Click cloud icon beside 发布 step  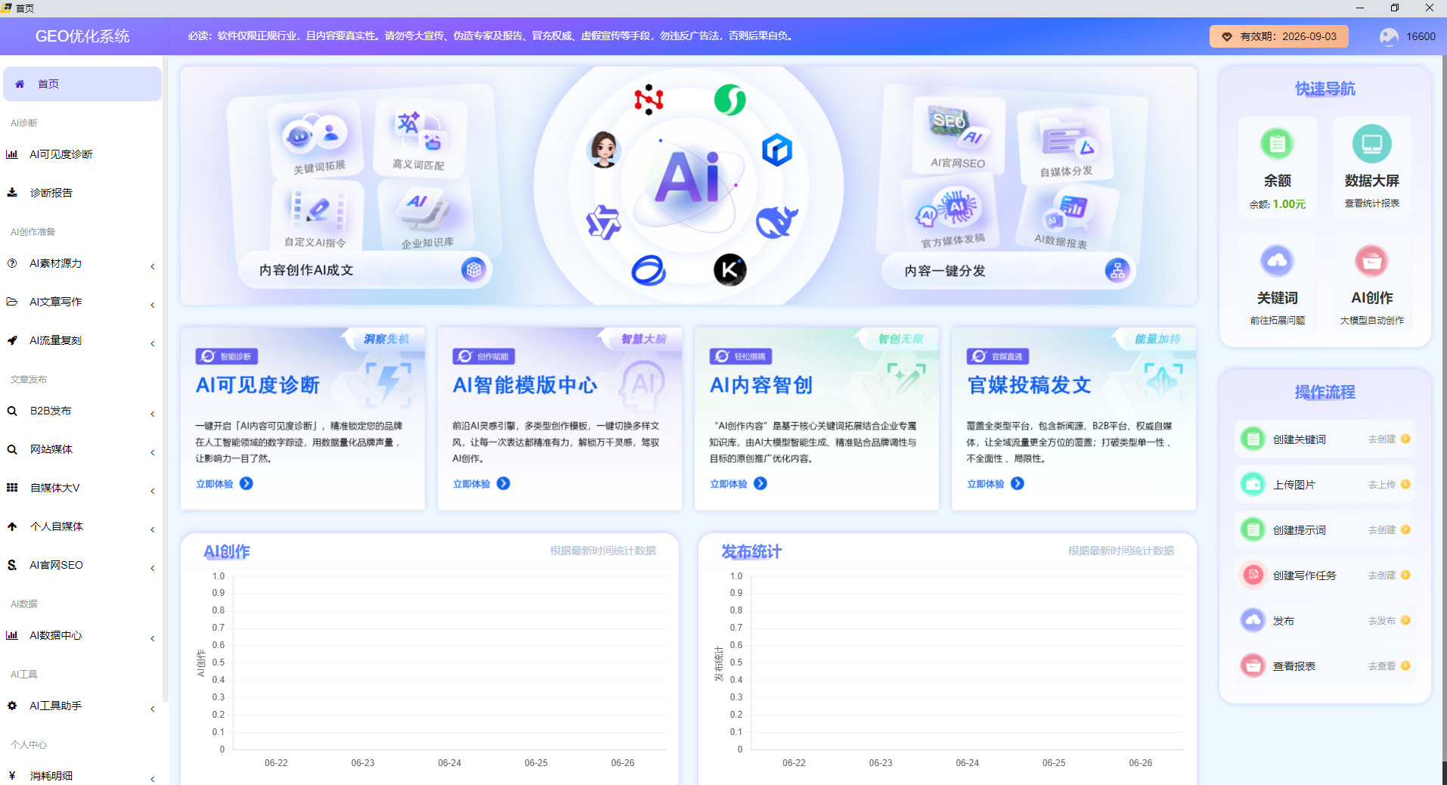(x=1253, y=620)
